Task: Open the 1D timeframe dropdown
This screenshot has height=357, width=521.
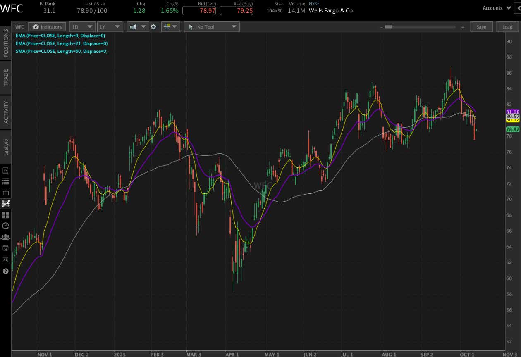Action: (82, 26)
